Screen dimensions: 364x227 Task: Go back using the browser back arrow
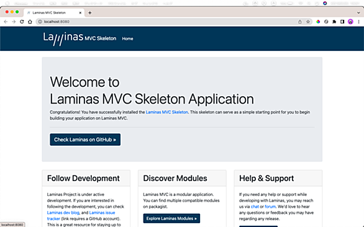[x=6, y=22]
